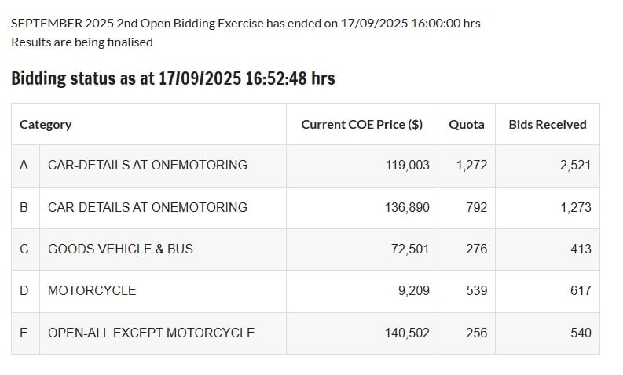Select OPEN-ALL EXCEPT MOTORCYCLE category label
The image size is (623, 375).
click(151, 333)
